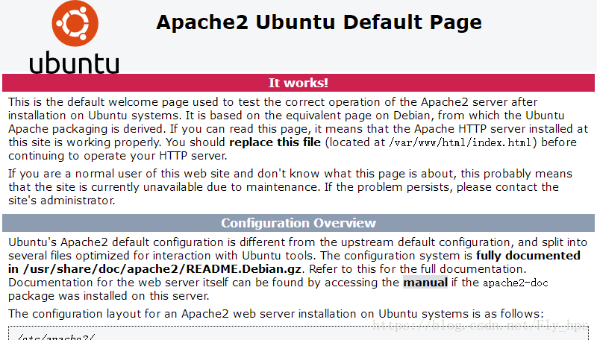Screen dimensions: 597x340
Task: Click the line beginning 'If you are a normal user'
Action: pyautogui.click(x=290, y=174)
